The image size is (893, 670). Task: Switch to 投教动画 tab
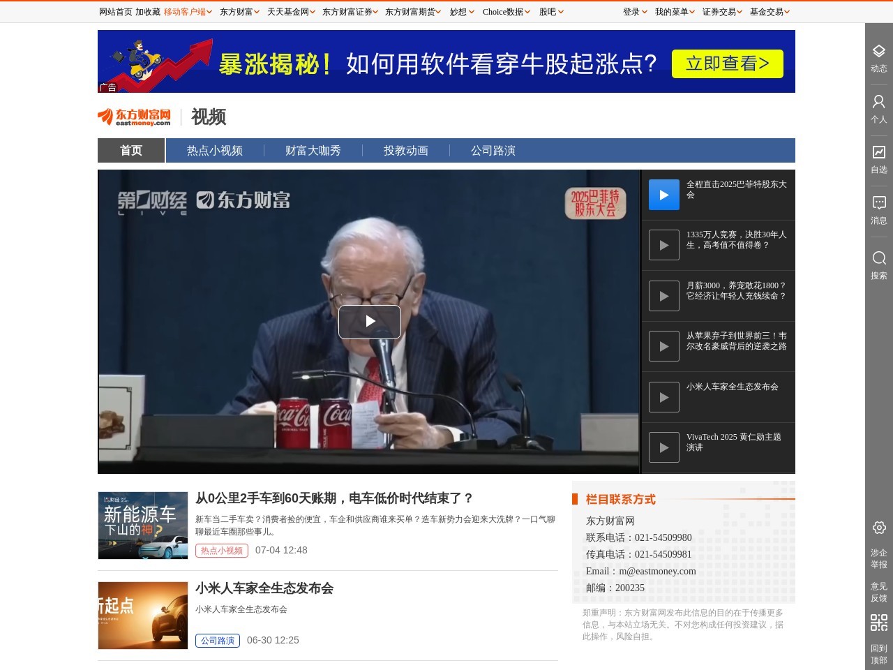pos(406,150)
